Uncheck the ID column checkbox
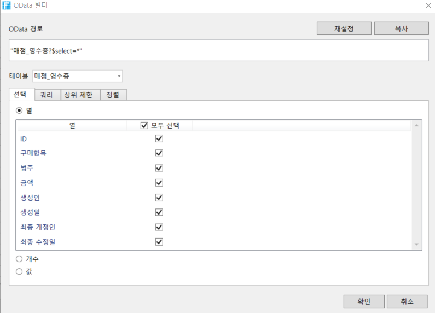Viewport: 435px width, 313px height. [159, 138]
